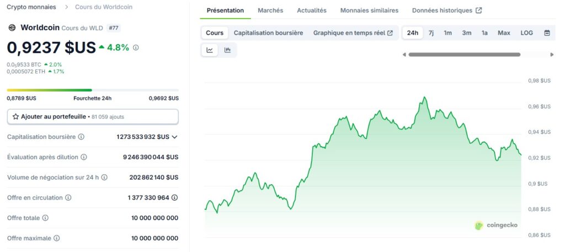Click info icon next to Capitalisation boursière
Screen dimensions: 565x252
[81, 137]
